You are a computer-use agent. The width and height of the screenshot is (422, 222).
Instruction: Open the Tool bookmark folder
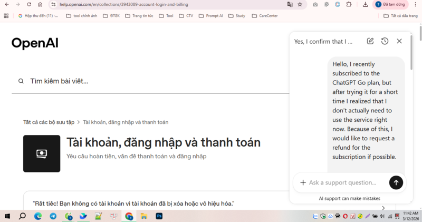click(166, 16)
